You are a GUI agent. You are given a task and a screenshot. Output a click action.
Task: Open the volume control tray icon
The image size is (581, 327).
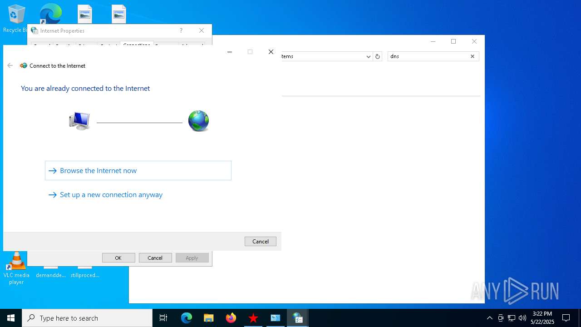[x=522, y=318]
